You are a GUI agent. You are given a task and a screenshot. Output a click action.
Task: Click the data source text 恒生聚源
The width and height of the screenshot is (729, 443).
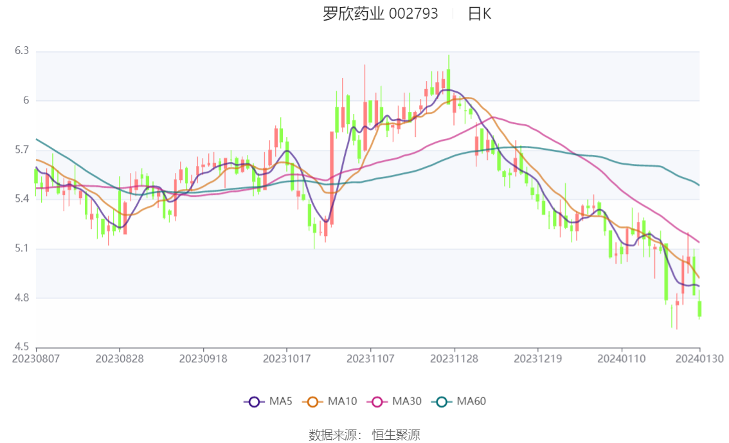[x=396, y=435]
